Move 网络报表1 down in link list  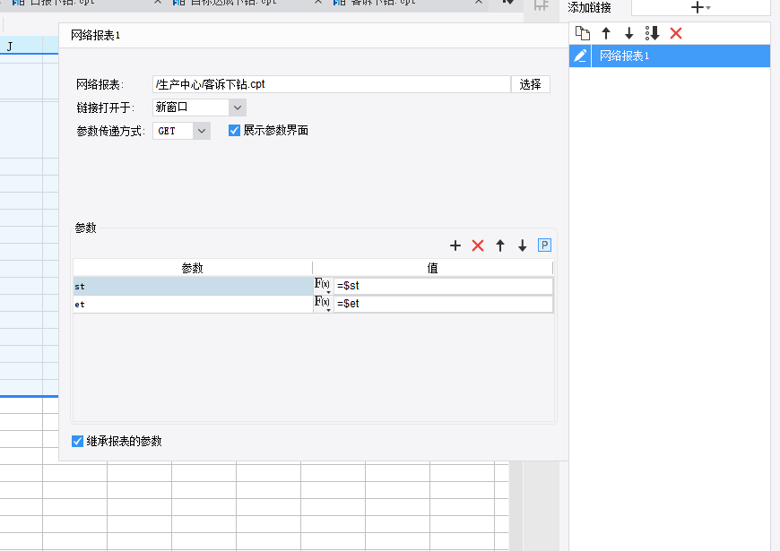(628, 33)
